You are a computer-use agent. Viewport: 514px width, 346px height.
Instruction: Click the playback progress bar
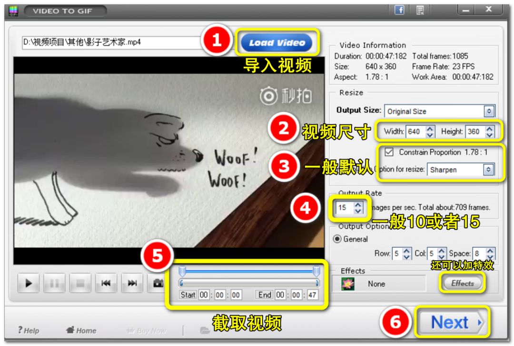coord(249,283)
